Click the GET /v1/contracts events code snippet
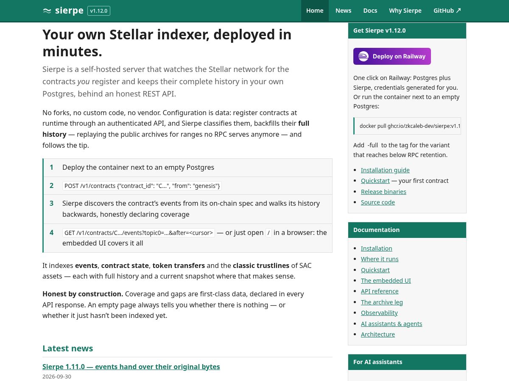This screenshot has height=381, width=509. pos(139,233)
